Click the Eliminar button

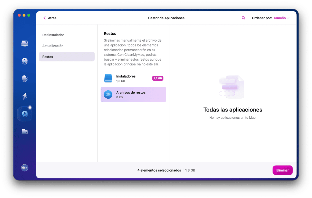pyautogui.click(x=282, y=170)
